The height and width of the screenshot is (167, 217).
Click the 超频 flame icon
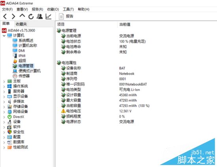(x=15, y=61)
